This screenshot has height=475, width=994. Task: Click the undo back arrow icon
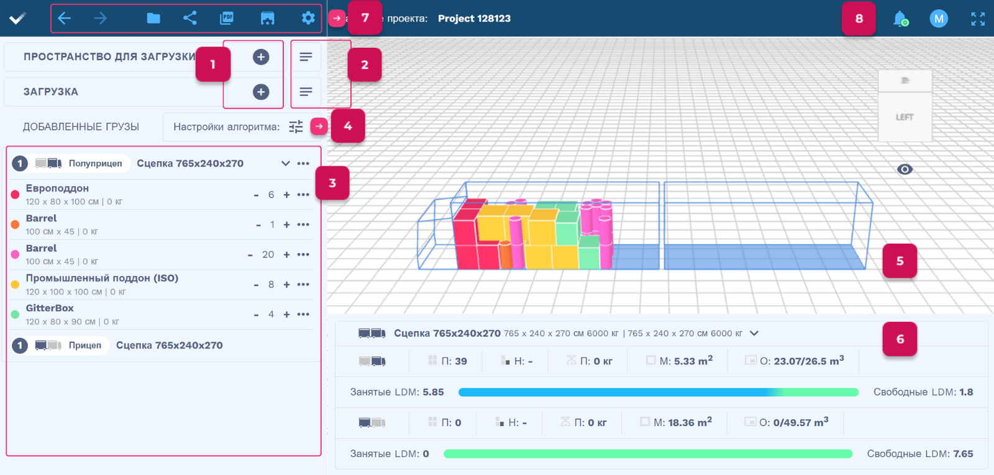coord(64,19)
